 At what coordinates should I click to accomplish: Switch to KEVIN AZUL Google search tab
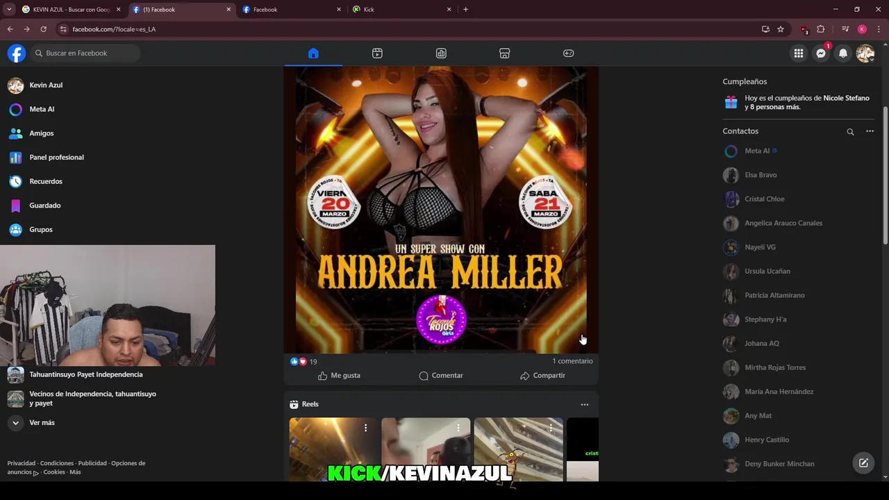pos(71,10)
